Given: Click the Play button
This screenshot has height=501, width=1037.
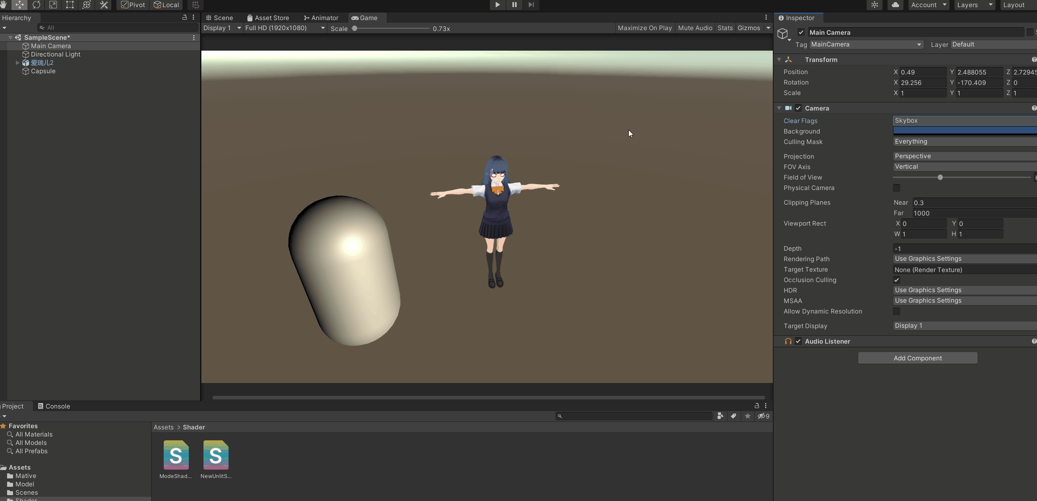Looking at the screenshot, I should click(497, 5).
